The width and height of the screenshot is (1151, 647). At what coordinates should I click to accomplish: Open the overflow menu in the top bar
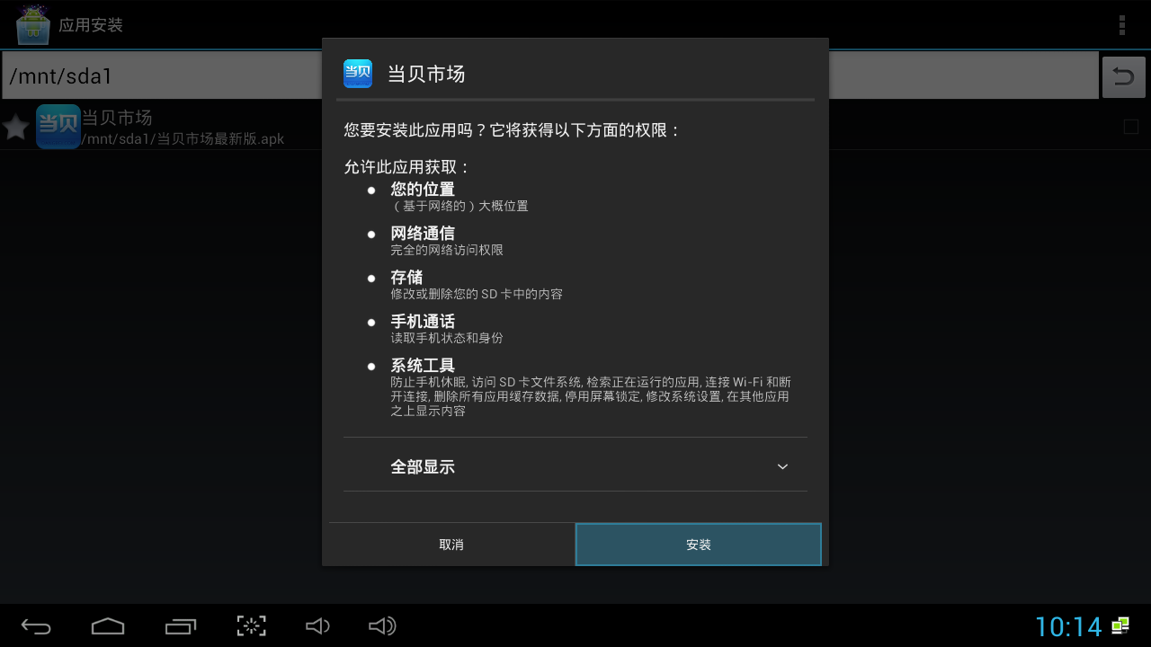pos(1121,25)
